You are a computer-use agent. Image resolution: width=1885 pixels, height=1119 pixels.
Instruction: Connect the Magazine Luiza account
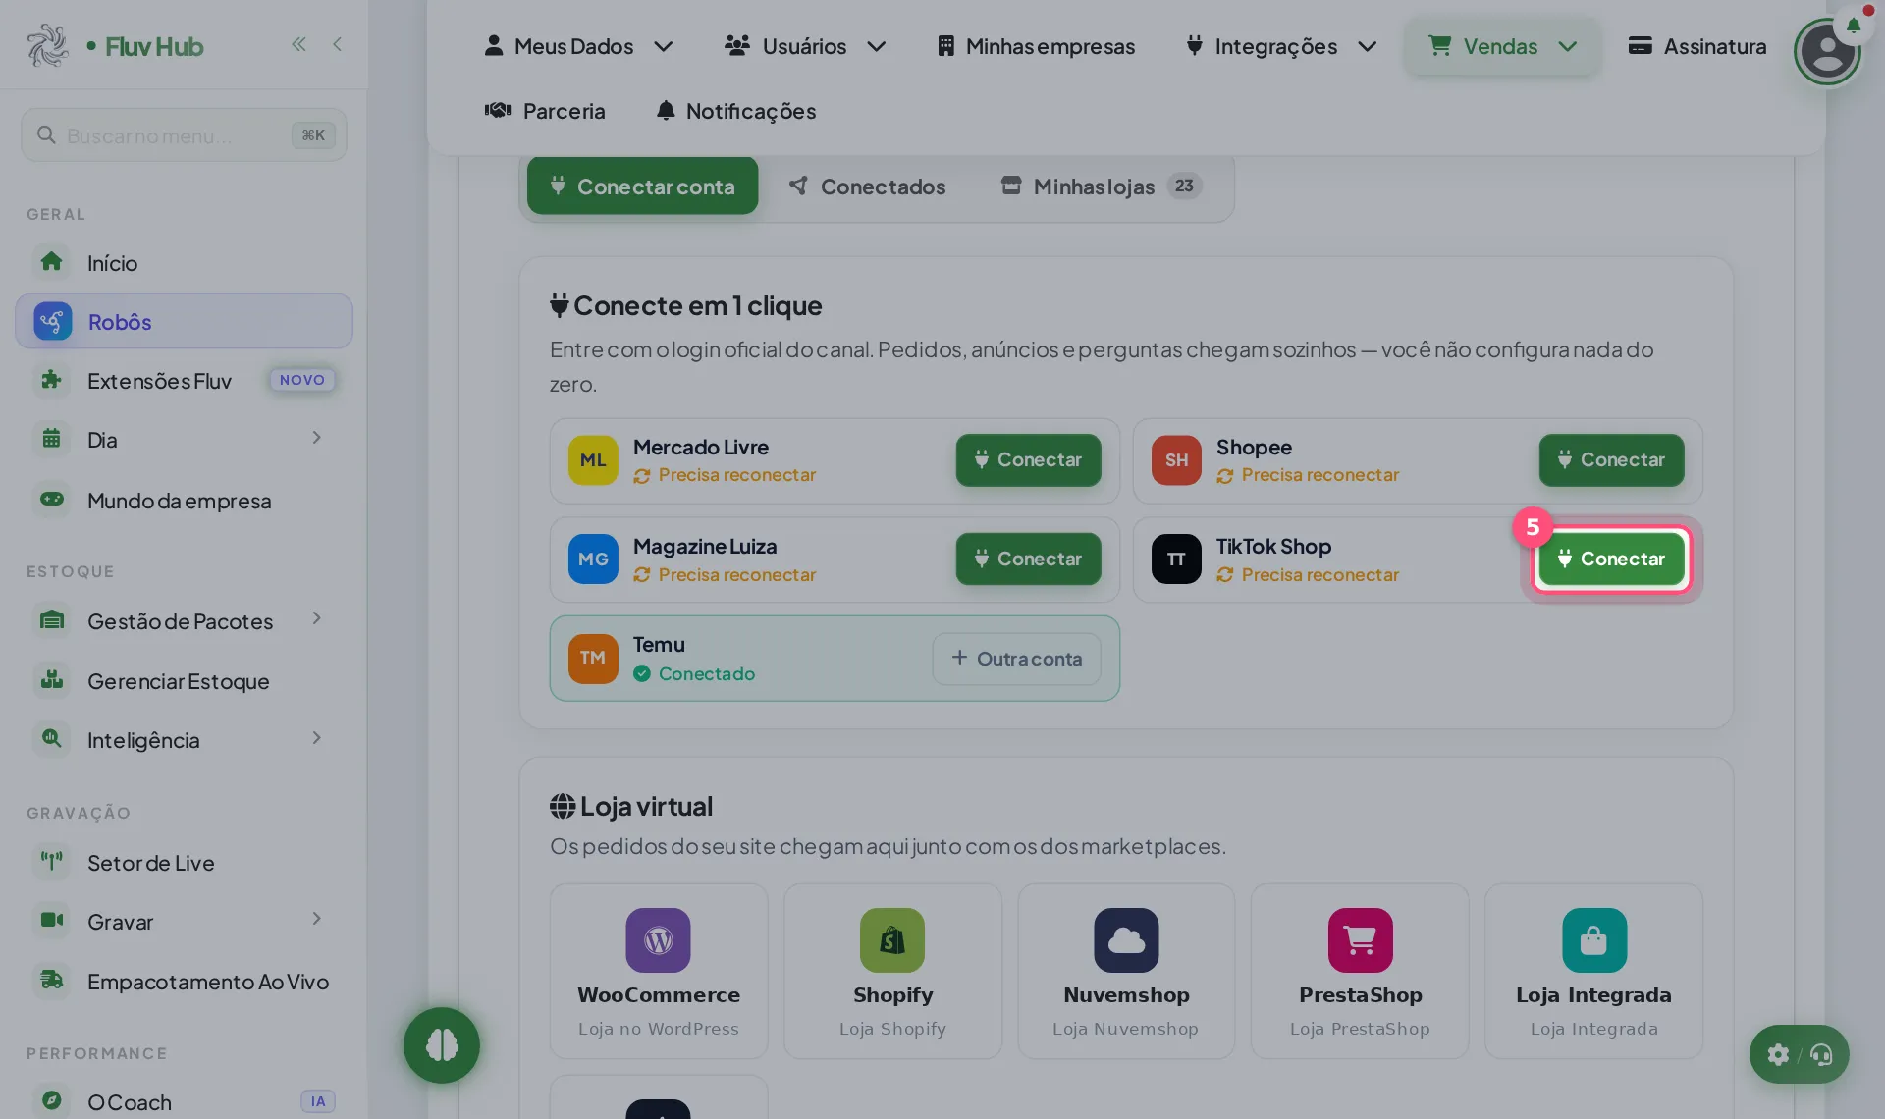[1028, 559]
